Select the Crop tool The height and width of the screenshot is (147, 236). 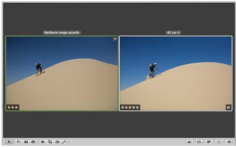coord(50,141)
